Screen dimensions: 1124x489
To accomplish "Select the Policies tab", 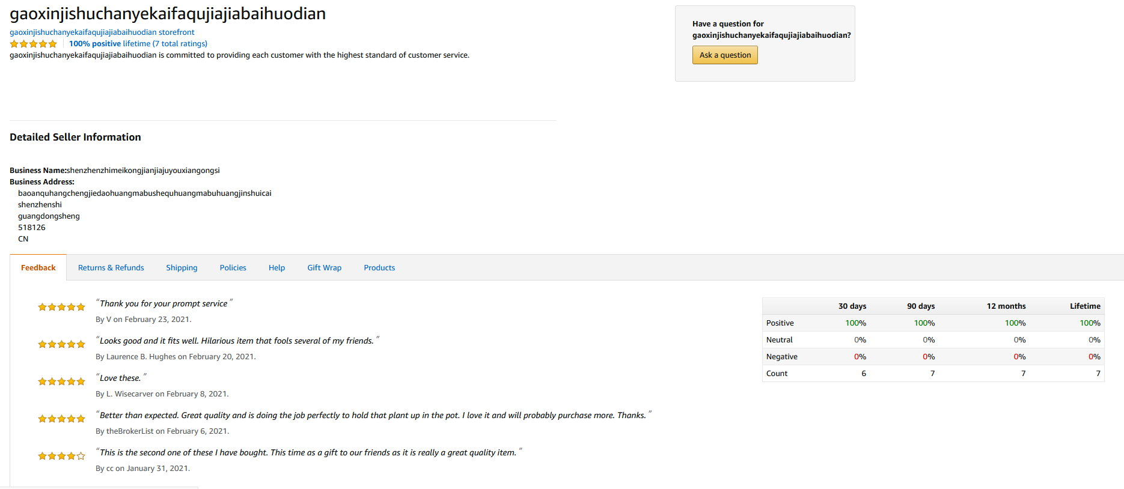I will 233,268.
